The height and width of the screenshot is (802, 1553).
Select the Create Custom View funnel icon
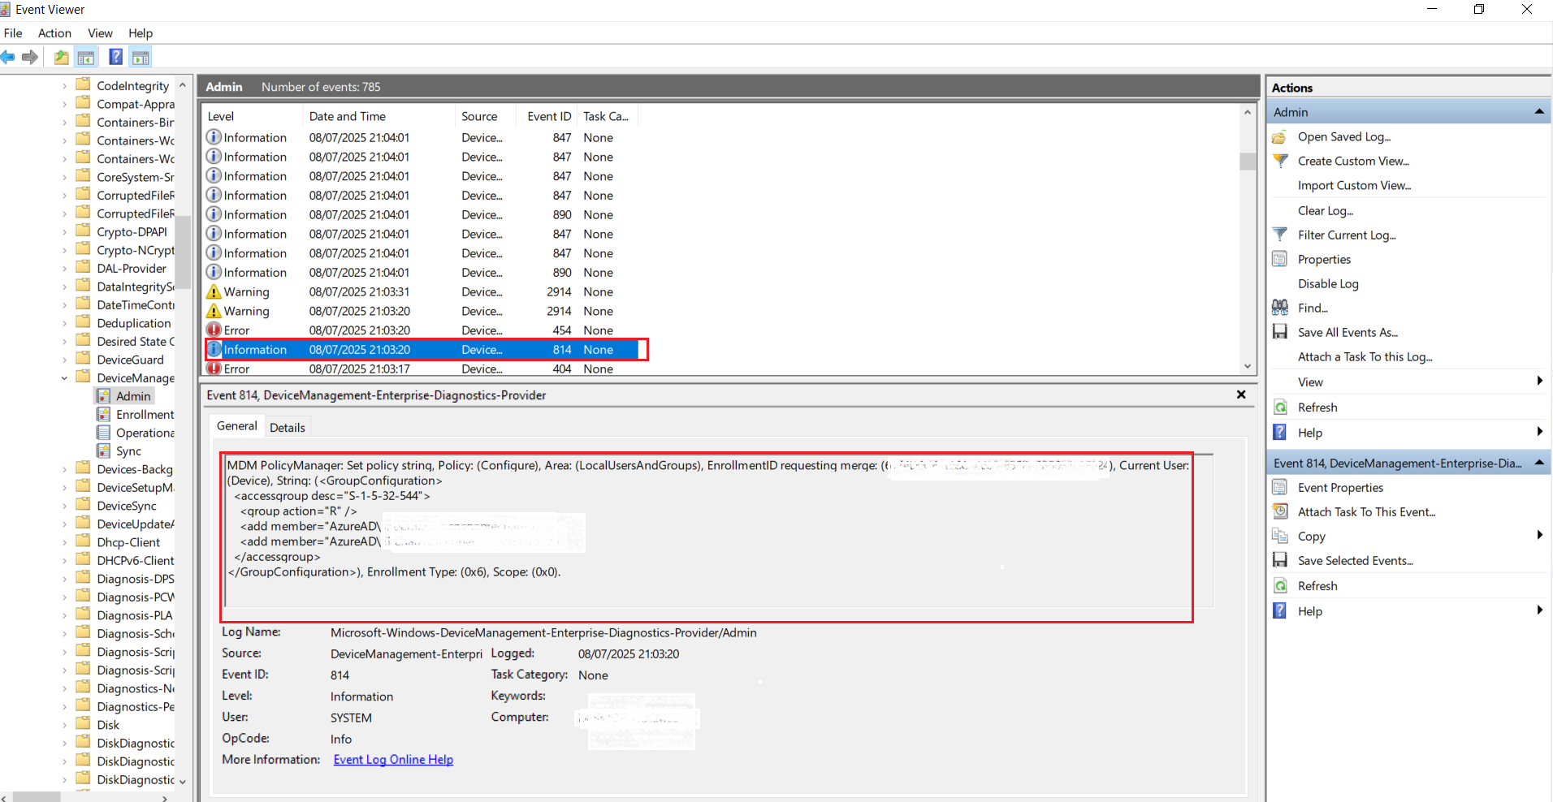[x=1279, y=161]
